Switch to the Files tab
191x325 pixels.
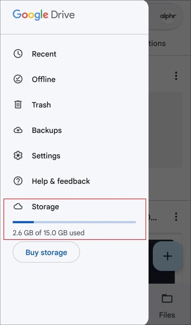click(167, 304)
